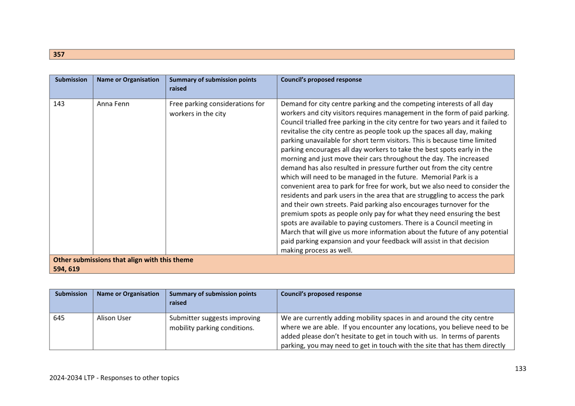Select the name Anna Fenn
The height and width of the screenshot is (406, 575).
[113, 104]
